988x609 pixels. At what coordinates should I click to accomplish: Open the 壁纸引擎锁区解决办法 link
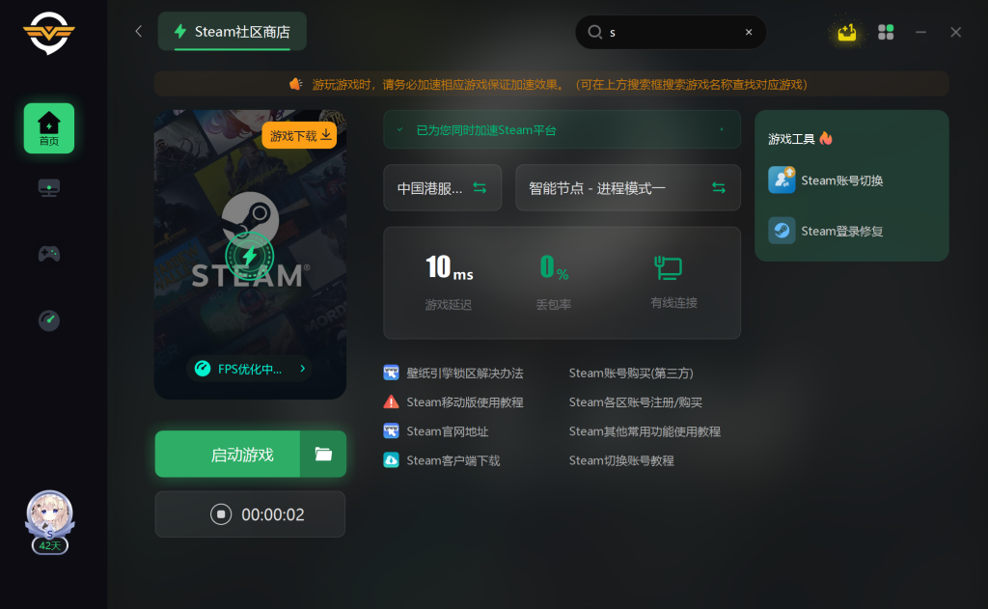[464, 374]
